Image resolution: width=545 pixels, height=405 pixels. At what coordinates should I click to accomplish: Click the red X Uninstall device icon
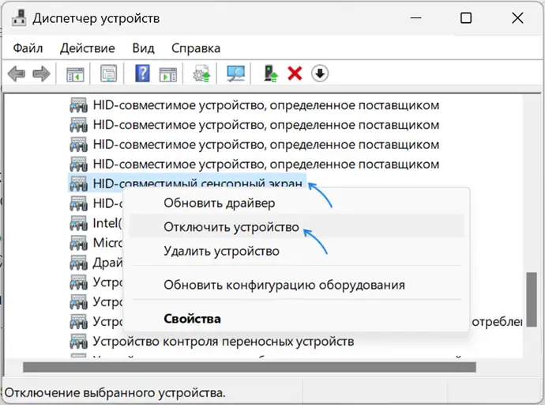(x=295, y=74)
